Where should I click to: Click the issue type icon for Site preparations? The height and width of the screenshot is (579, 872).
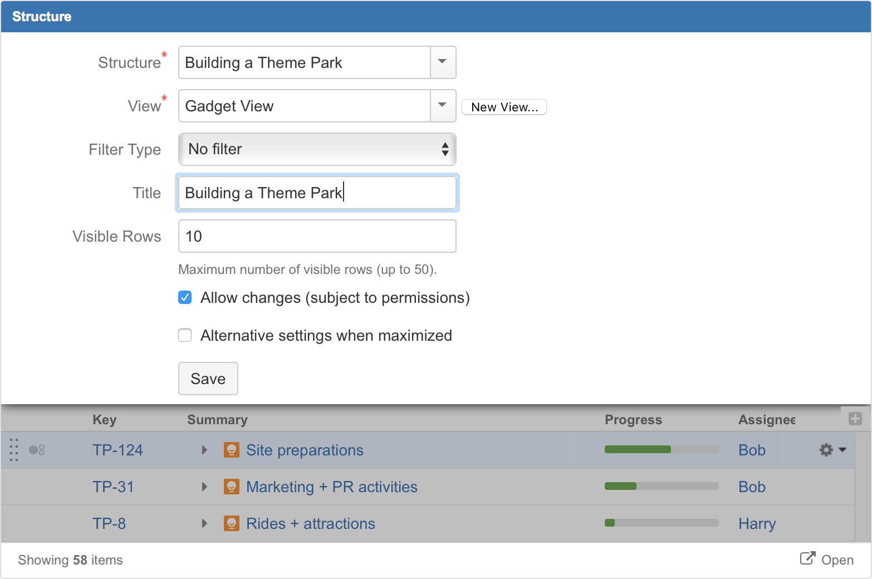tap(231, 450)
